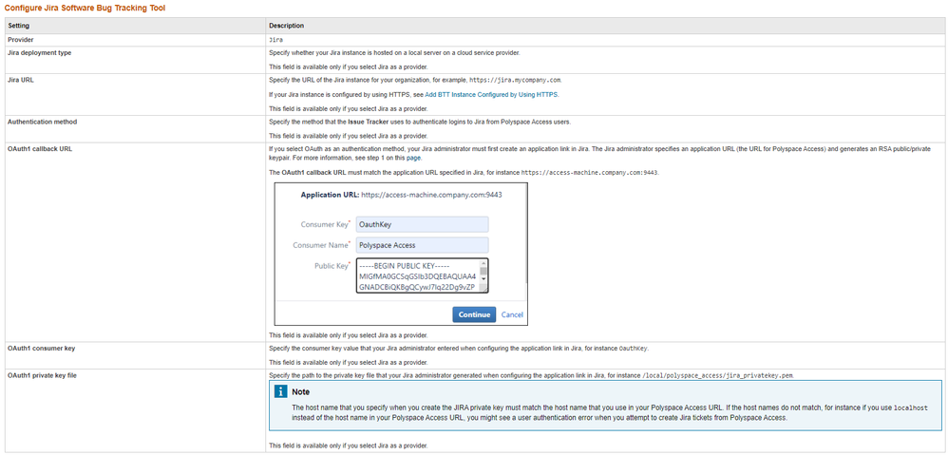This screenshot has height=455, width=948.
Task: Click the example URL https://jira.mycompany.com
Action: point(516,81)
